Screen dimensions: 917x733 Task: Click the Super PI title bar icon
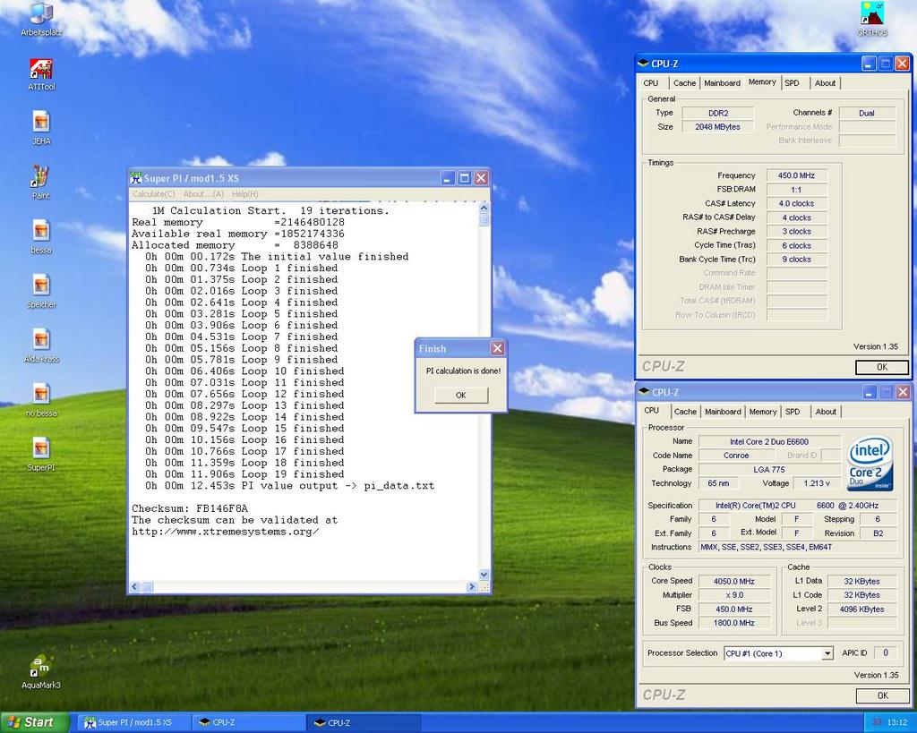136,178
